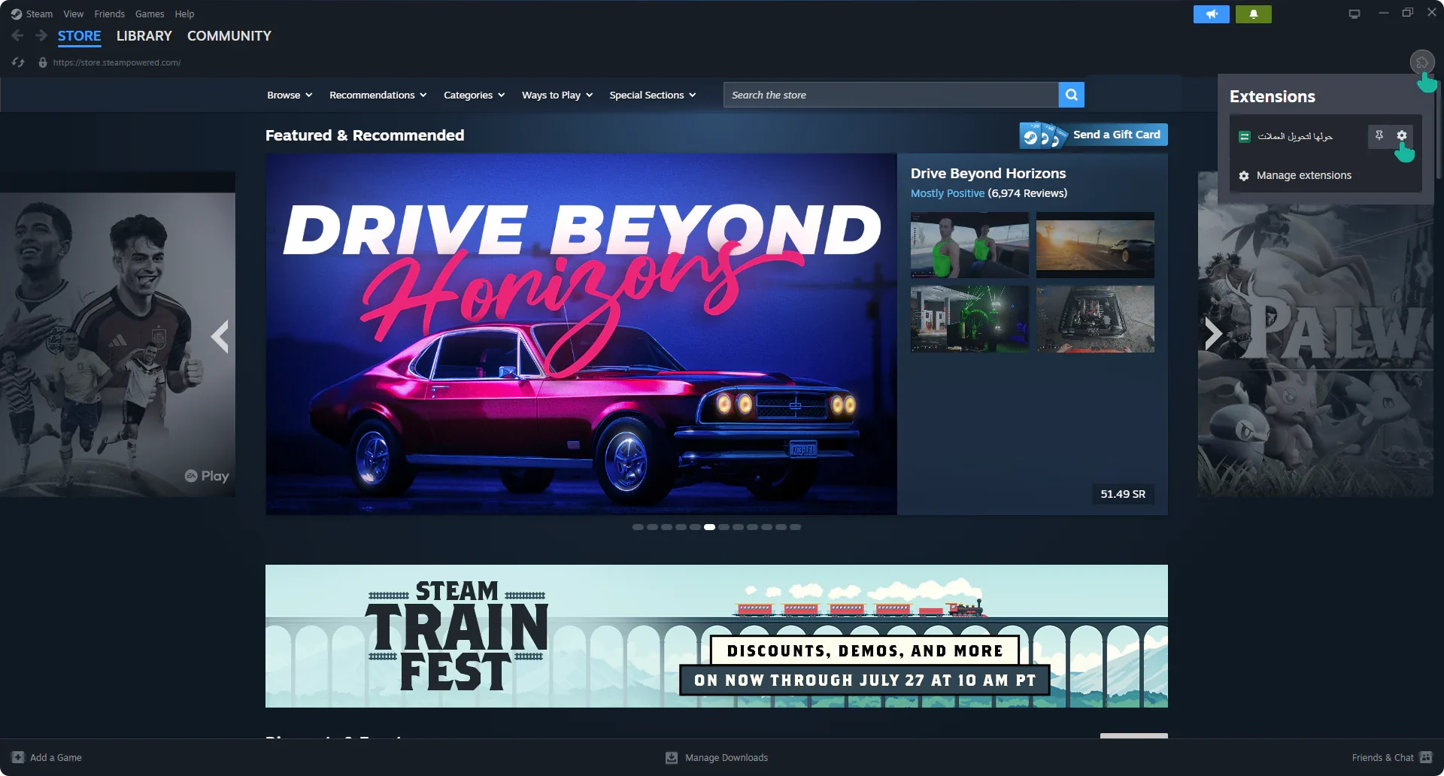Image resolution: width=1444 pixels, height=776 pixels.
Task: Click the blue search magnifier button
Action: [x=1072, y=95]
